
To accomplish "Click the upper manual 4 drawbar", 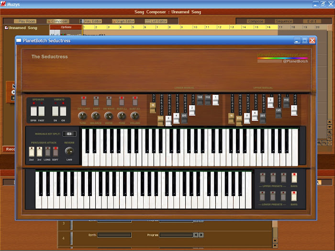I will pos(255,116).
